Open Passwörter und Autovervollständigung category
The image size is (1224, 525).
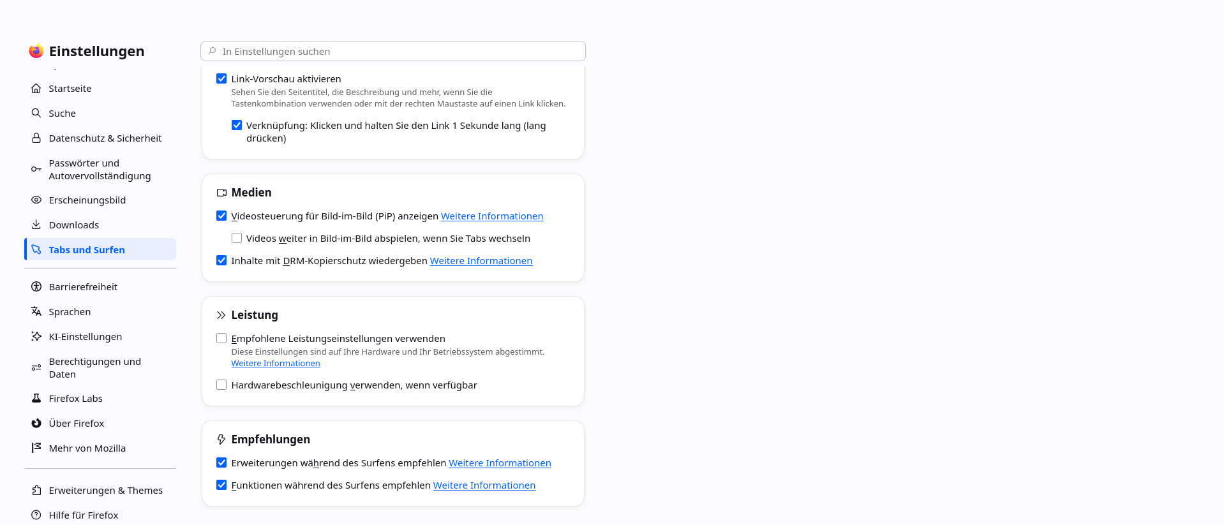[x=100, y=170]
